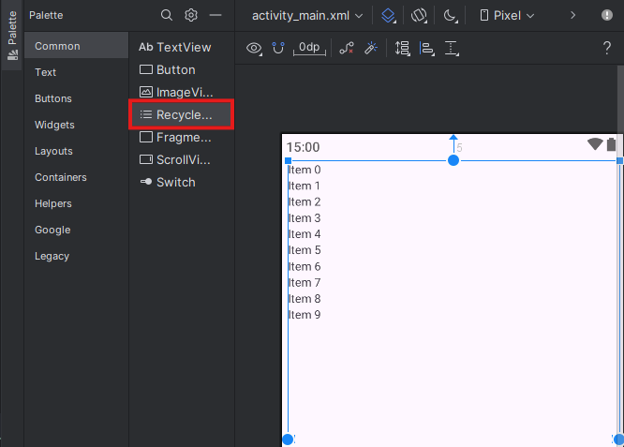The height and width of the screenshot is (447, 624).
Task: Select the Layouts palette category
Action: (x=53, y=151)
